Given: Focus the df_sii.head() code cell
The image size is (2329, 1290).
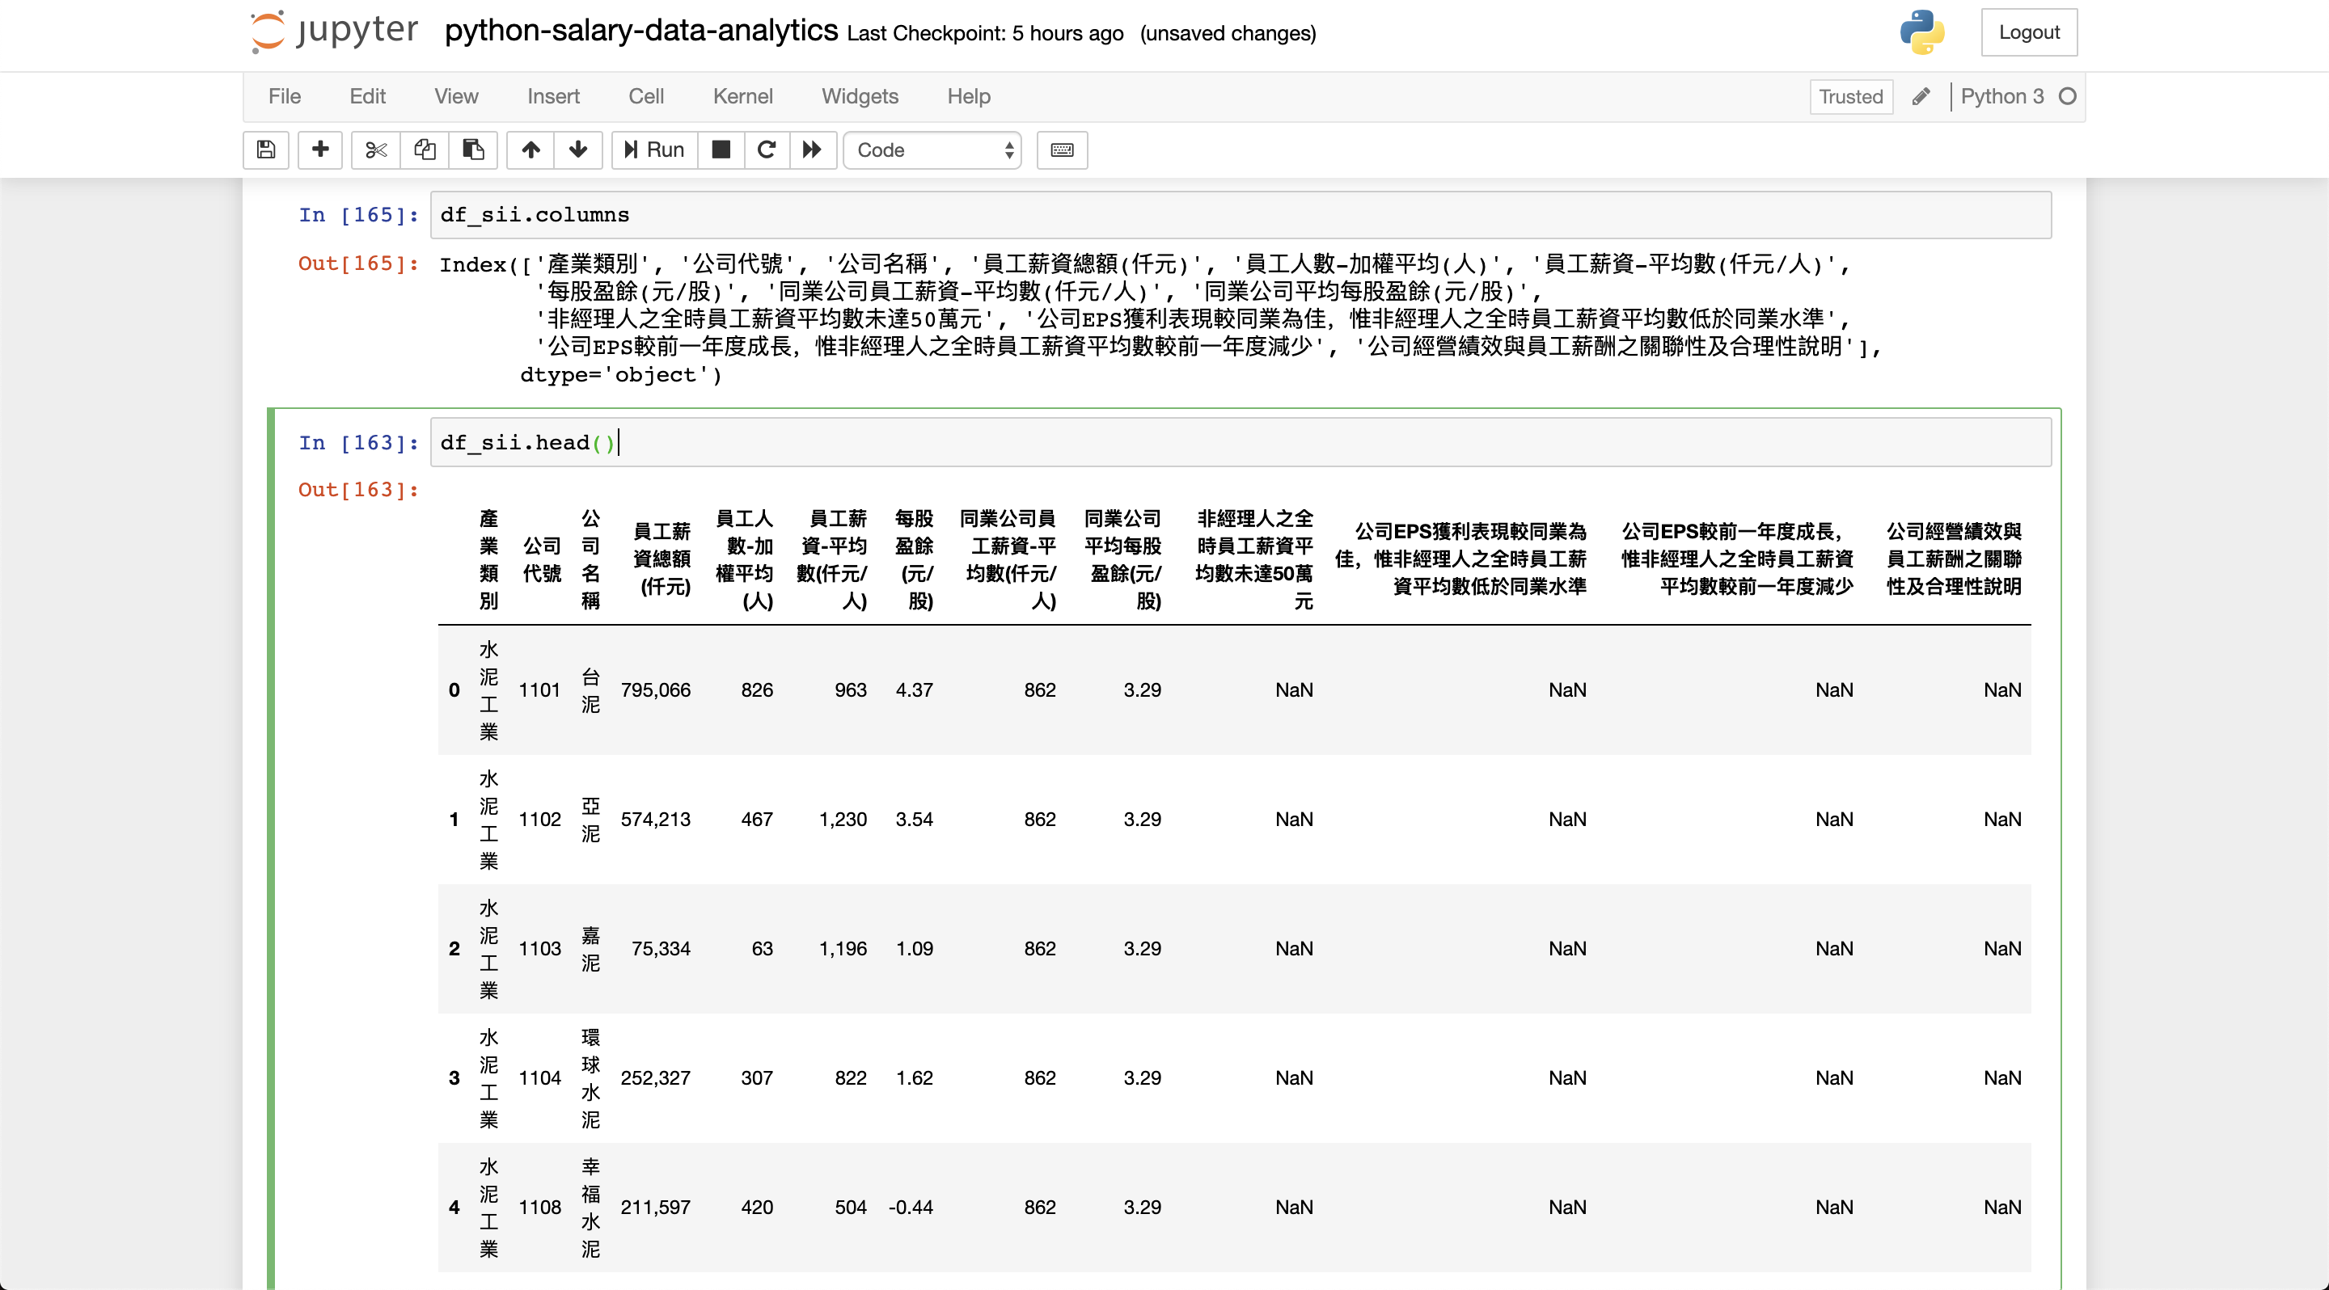Looking at the screenshot, I should point(1241,443).
